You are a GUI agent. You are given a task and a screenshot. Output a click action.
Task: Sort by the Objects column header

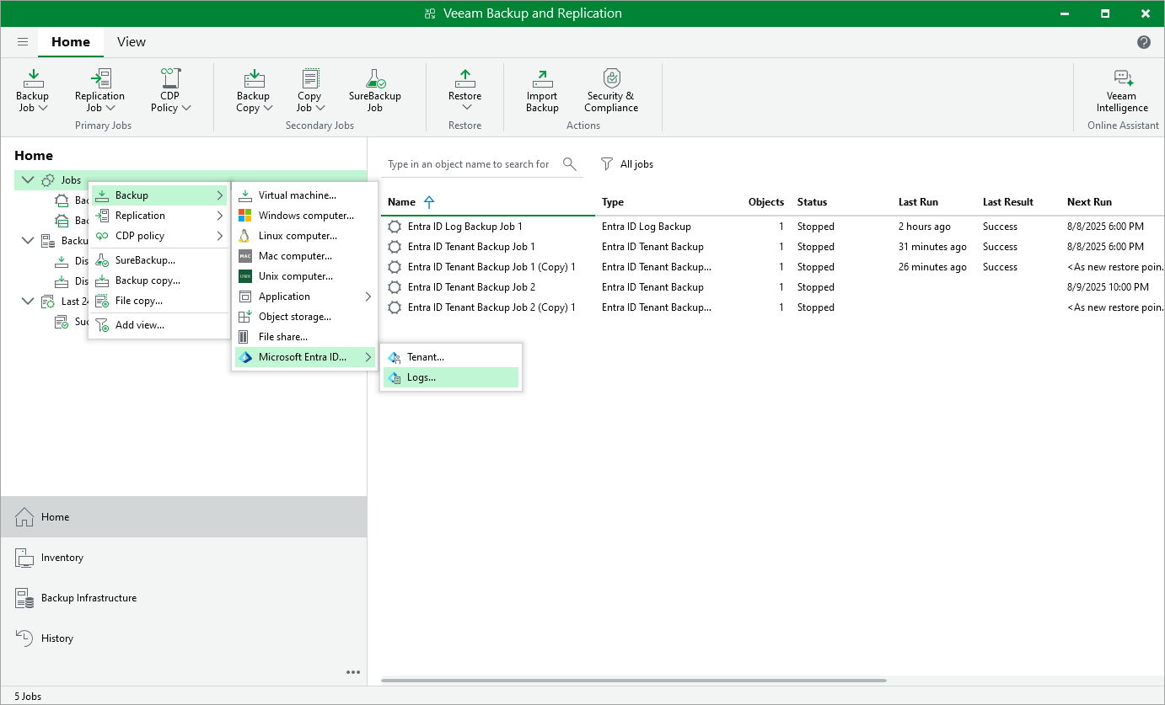coord(766,202)
